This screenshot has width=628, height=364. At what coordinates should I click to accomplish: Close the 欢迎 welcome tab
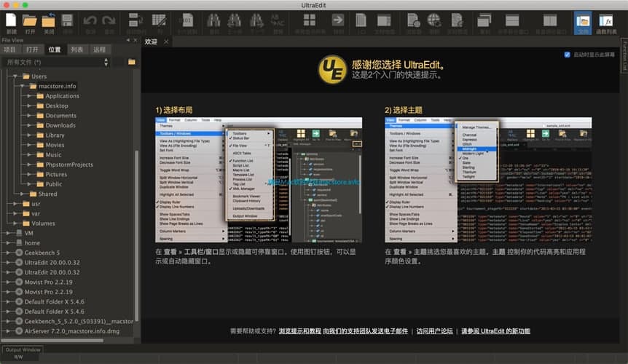pyautogui.click(x=166, y=42)
